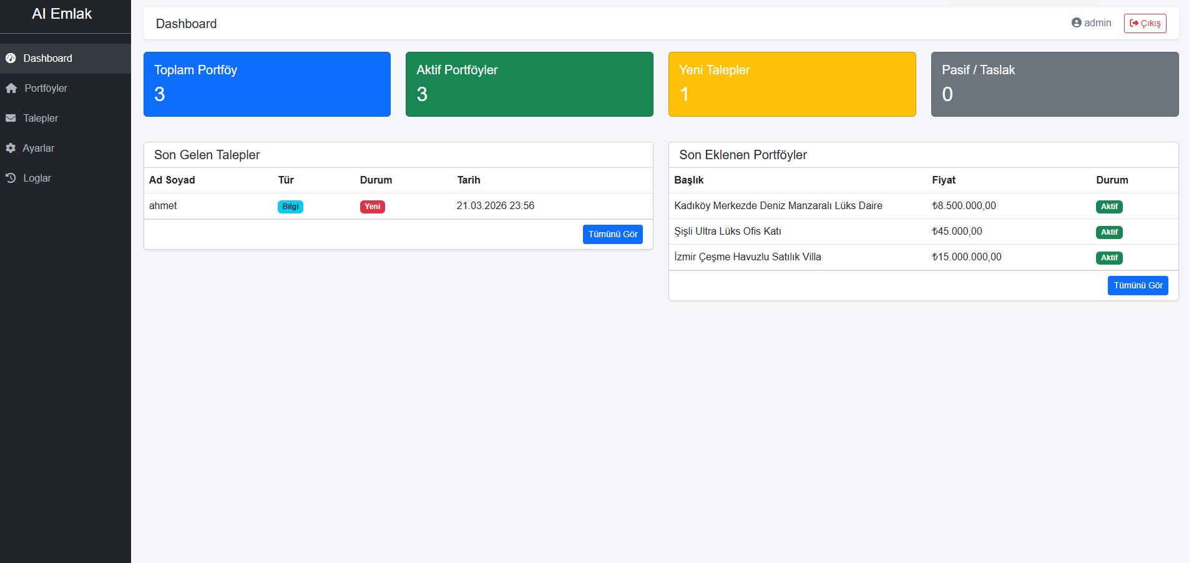The width and height of the screenshot is (1189, 563).
Task: Select the Toplam Portföy blue card
Action: [x=267, y=84]
